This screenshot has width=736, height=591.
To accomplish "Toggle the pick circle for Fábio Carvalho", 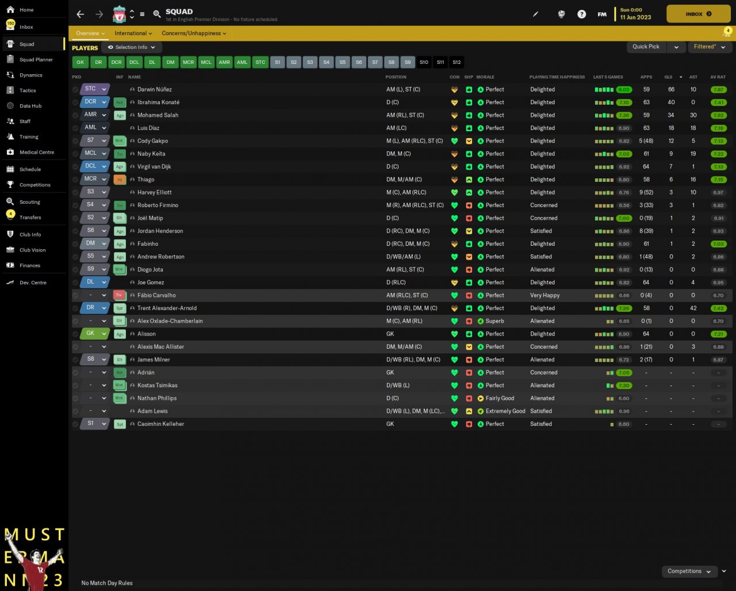I will coord(75,295).
